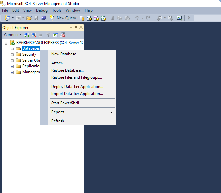Choose Refresh from context menu
Screen dimensions: 221x193
click(82, 121)
